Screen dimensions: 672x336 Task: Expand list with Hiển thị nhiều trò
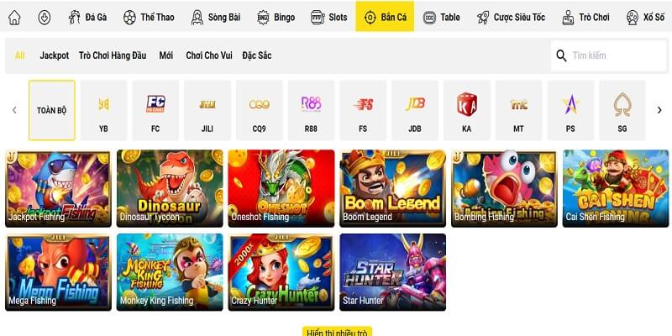(x=338, y=332)
